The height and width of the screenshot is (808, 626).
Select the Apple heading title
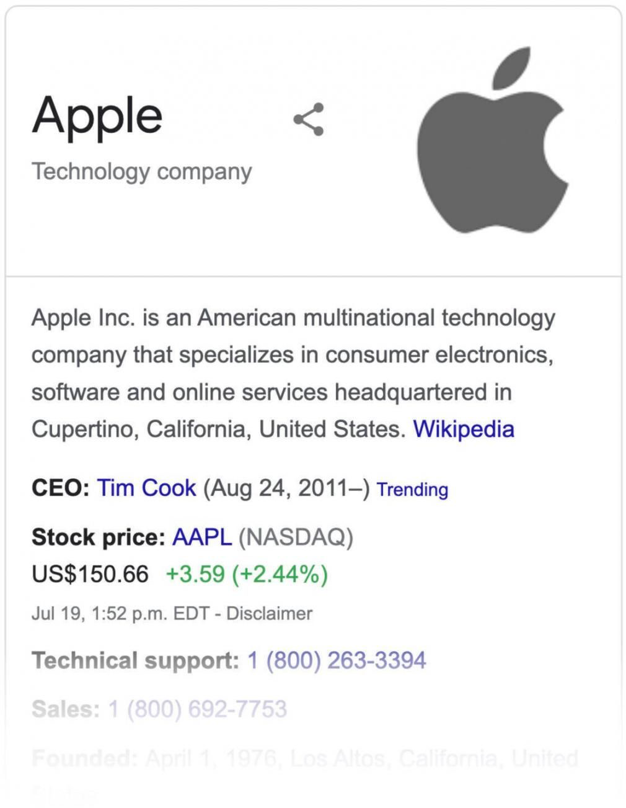coord(97,115)
